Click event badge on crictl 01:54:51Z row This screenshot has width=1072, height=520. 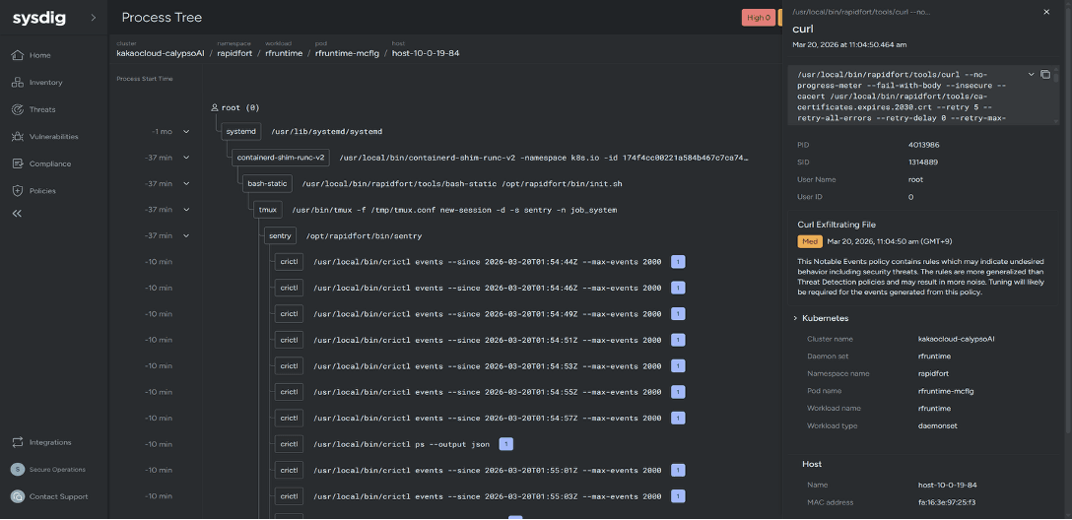click(x=678, y=341)
